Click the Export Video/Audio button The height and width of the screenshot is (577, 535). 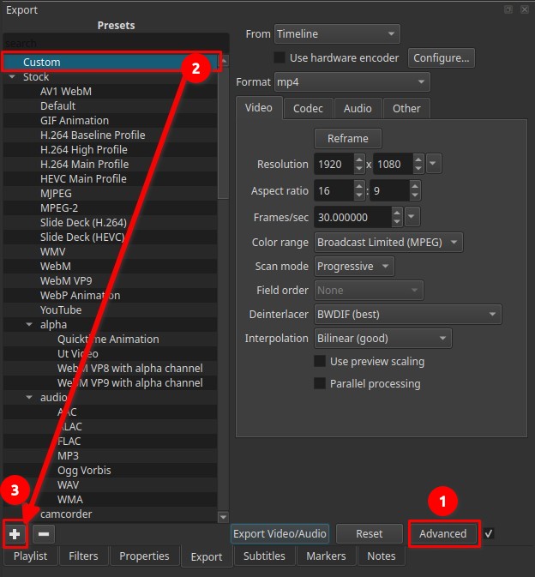click(x=280, y=533)
